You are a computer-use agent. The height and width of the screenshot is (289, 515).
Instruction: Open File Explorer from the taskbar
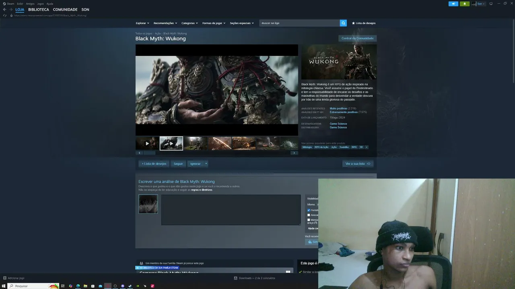[85, 286]
